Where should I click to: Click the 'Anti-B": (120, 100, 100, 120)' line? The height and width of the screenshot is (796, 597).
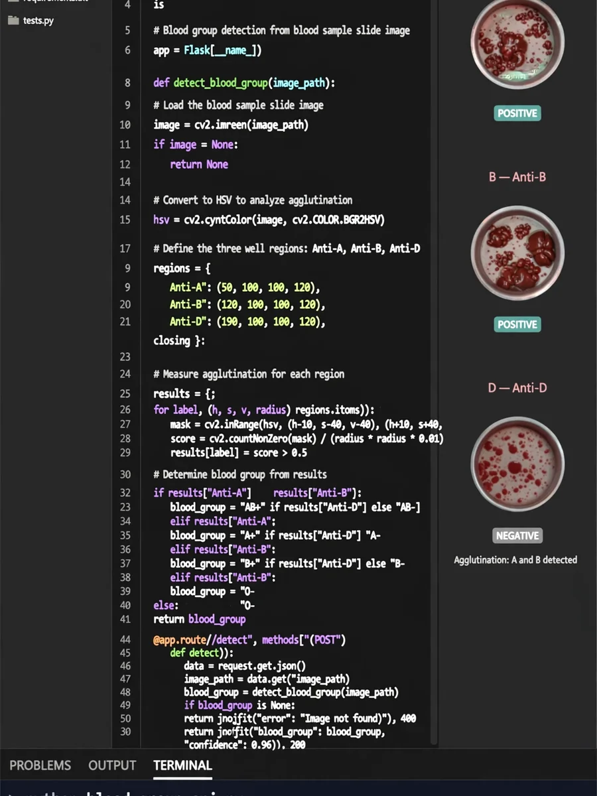248,305
